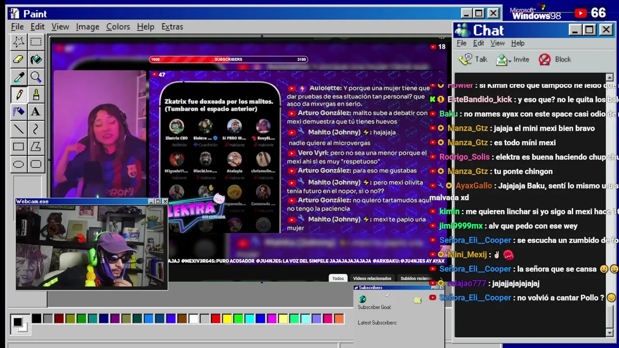The height and width of the screenshot is (348, 619).
Task: Click the Chat window title bar icon
Action: tap(462, 30)
